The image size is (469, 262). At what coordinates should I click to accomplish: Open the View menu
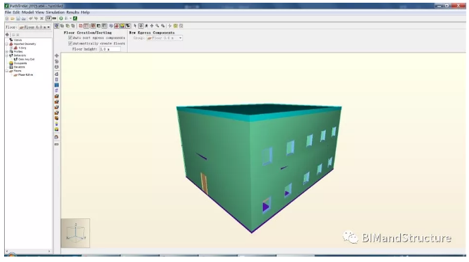(x=40, y=12)
